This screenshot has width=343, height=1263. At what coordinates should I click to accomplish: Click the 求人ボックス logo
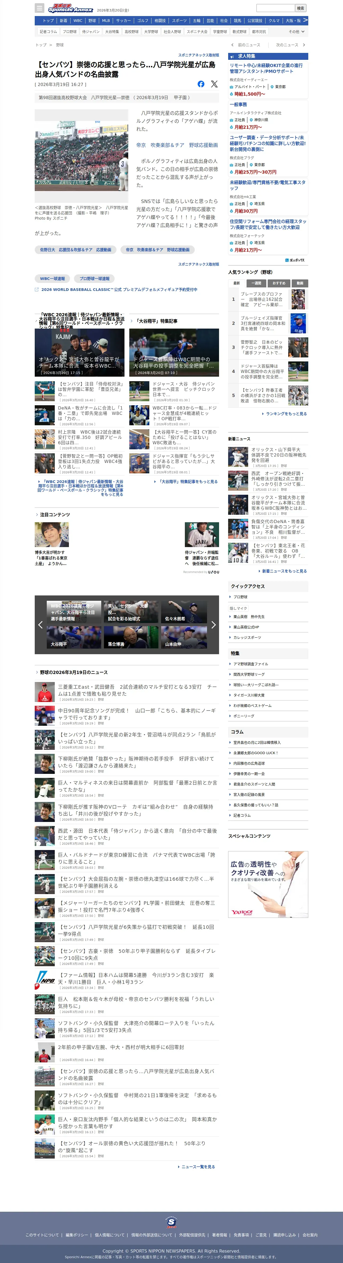(295, 260)
